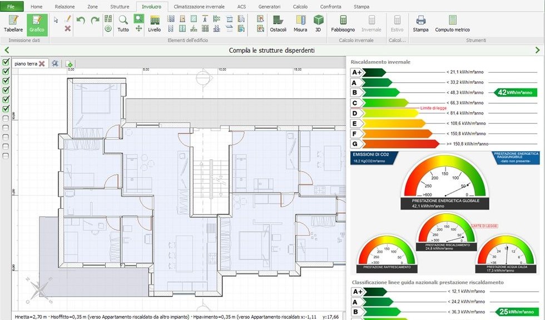Switch to the Home ribbon tab

click(37, 7)
